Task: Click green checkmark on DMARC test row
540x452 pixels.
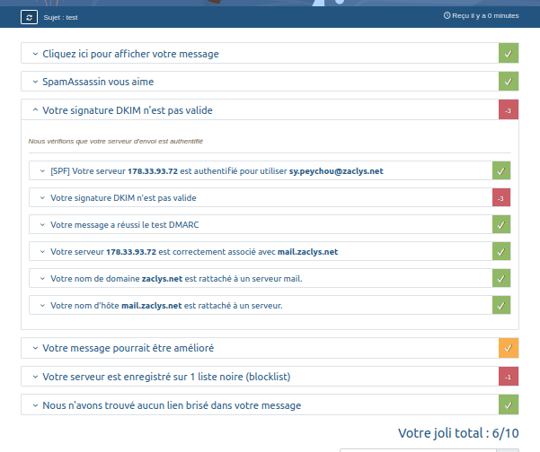Action: [x=501, y=224]
